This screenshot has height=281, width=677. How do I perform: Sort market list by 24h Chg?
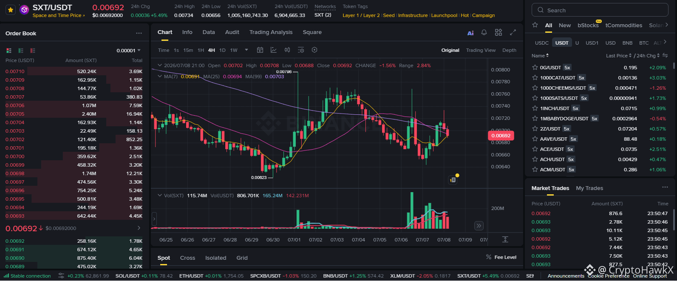[x=648, y=56]
